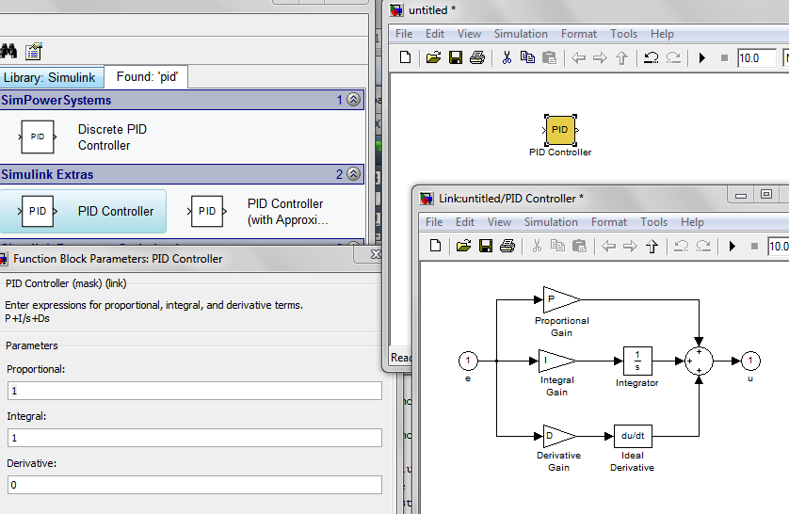This screenshot has width=789, height=514.
Task: Open Simulation menu in untitled window
Action: (x=521, y=34)
